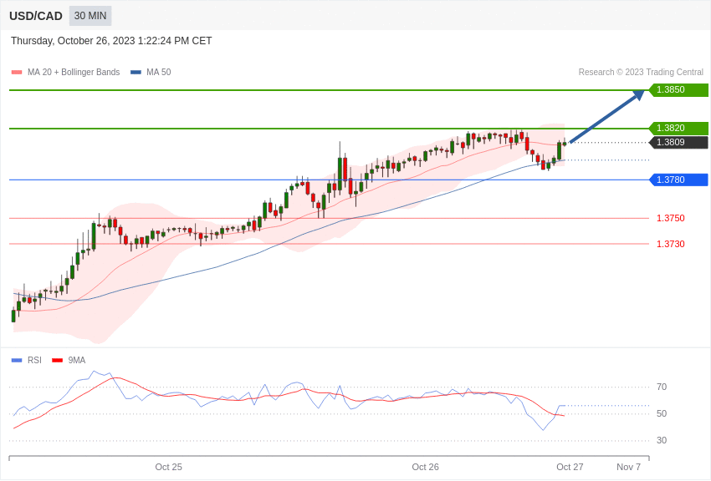The height and width of the screenshot is (481, 711).
Task: Click the 1.3809 current price label
Action: 678,143
